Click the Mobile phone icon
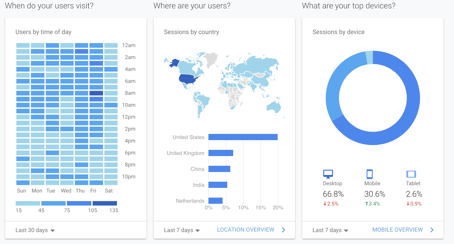Screen dimensions: 454x244 (369, 174)
